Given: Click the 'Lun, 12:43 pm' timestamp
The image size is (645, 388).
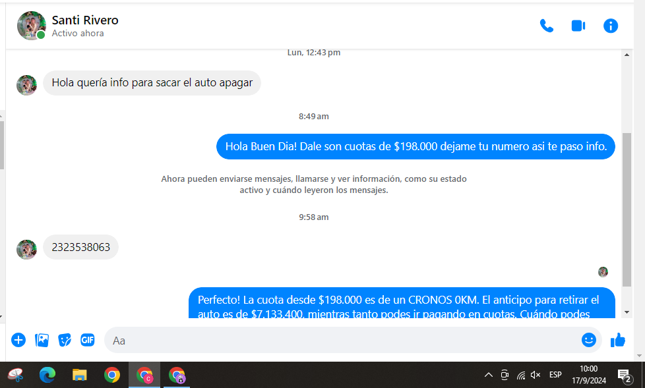Looking at the screenshot, I should pyautogui.click(x=313, y=52).
